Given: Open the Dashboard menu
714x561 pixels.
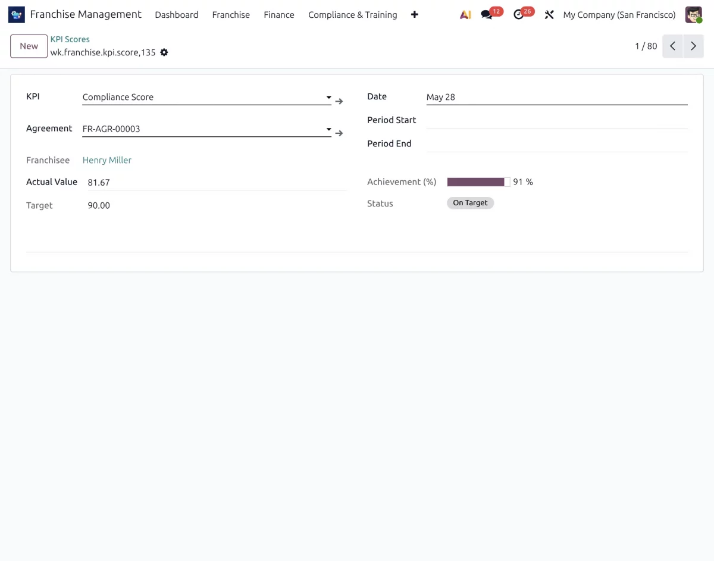Looking at the screenshot, I should click(x=177, y=15).
